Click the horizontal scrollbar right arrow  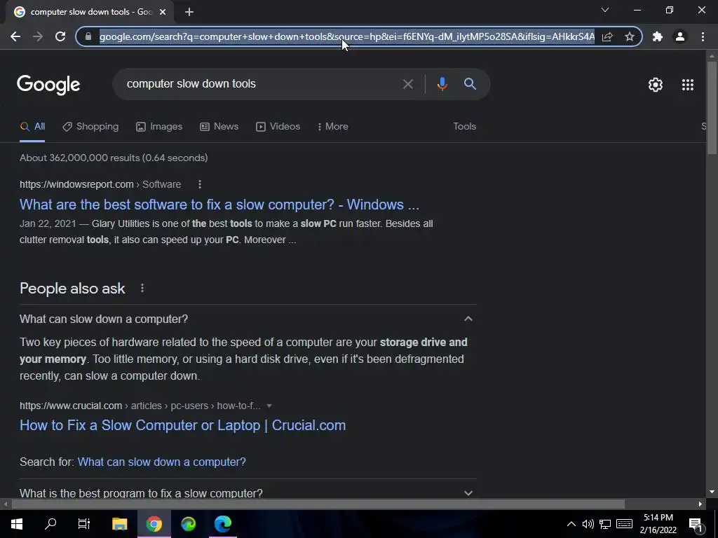point(700,504)
